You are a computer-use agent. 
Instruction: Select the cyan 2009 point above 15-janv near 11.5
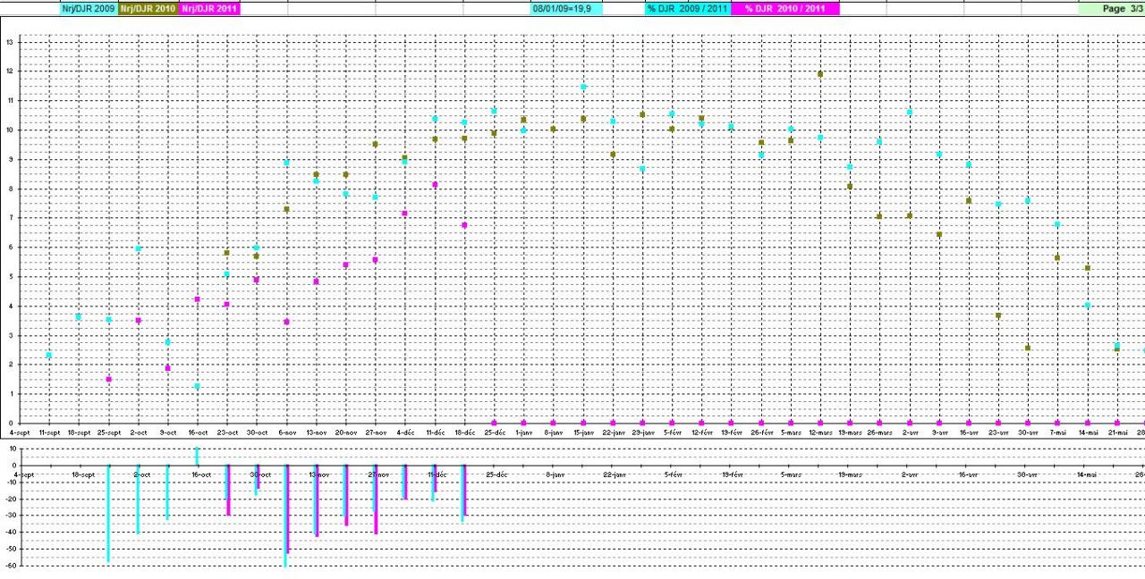coord(583,87)
